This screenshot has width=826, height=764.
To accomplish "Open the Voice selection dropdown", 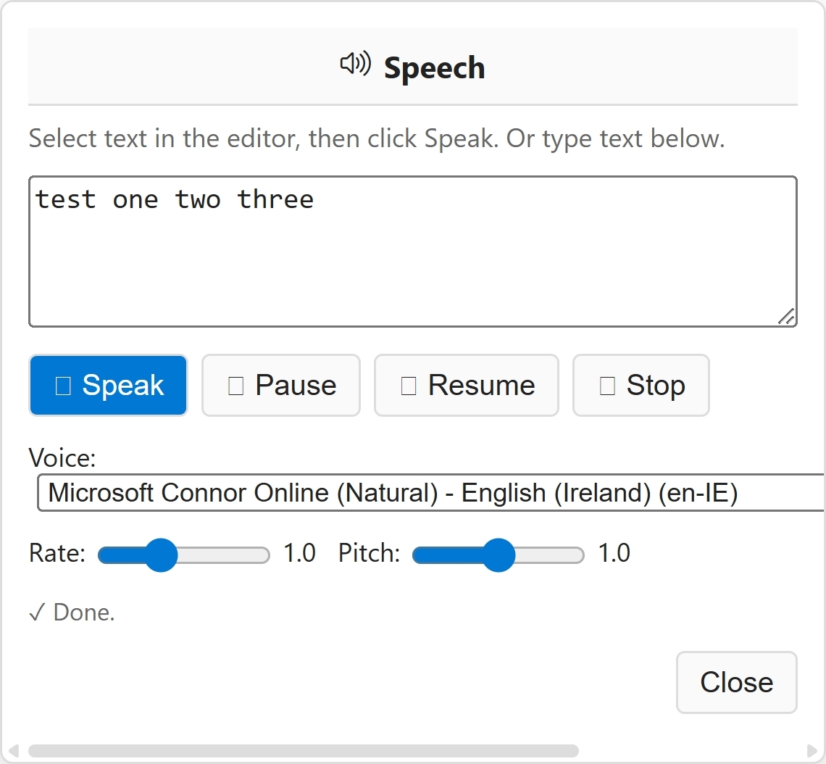I will (x=430, y=493).
